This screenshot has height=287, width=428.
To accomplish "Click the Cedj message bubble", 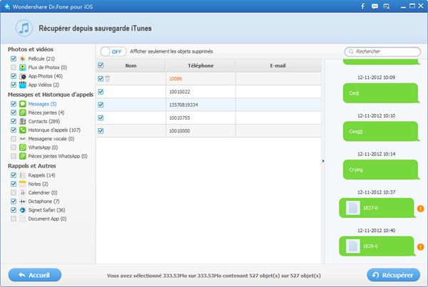I will pos(380,93).
